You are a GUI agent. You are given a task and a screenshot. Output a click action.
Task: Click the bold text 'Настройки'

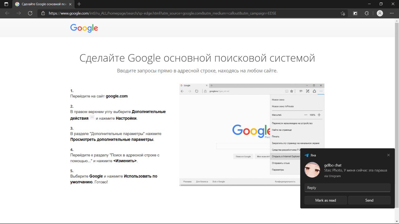pos(126,118)
